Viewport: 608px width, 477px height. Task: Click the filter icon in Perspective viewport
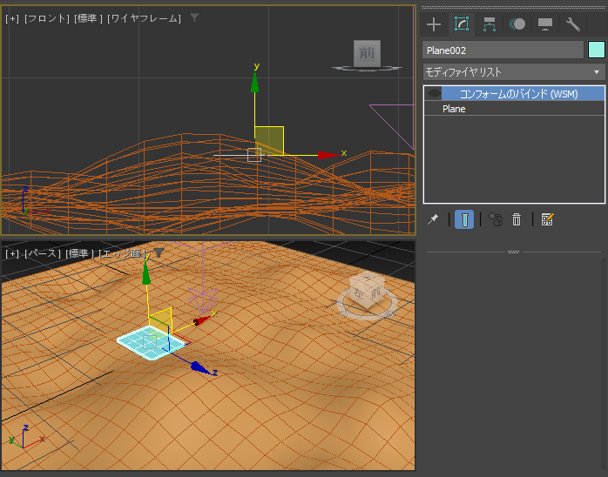(159, 252)
